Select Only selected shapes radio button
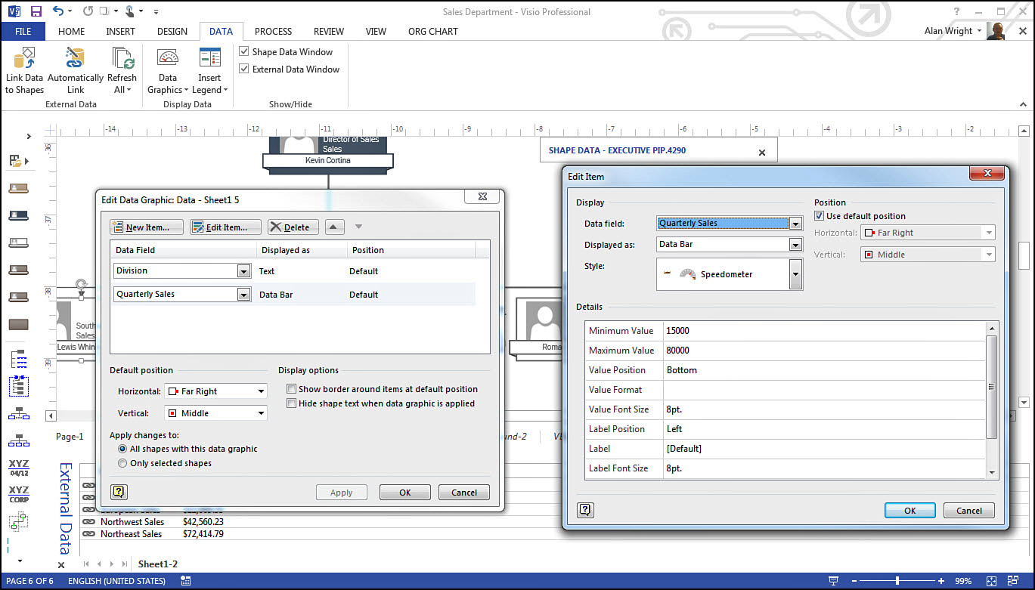The width and height of the screenshot is (1035, 590). pyautogui.click(x=122, y=463)
